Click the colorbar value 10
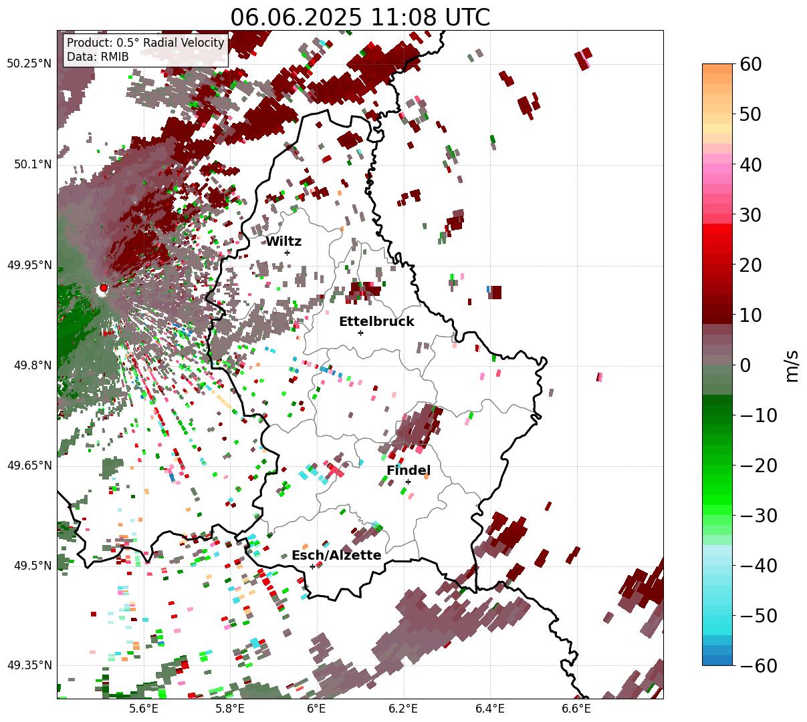This screenshot has height=722, width=807. (750, 315)
